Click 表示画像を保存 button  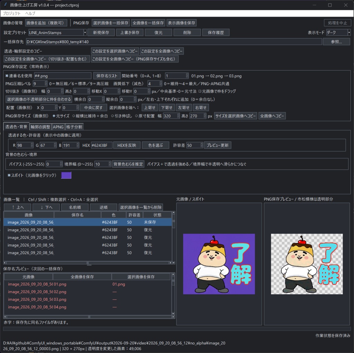(181, 23)
